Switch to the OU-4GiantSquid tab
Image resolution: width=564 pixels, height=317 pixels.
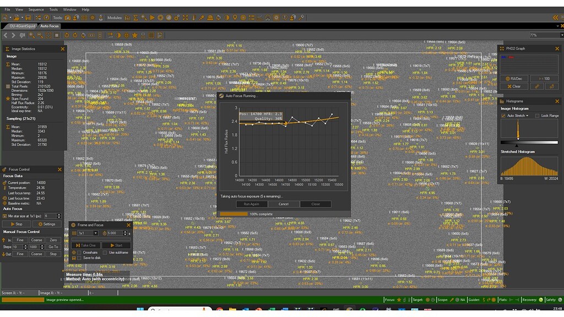click(20, 26)
